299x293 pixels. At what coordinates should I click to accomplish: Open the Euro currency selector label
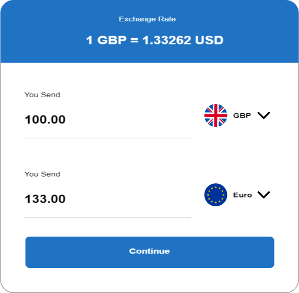pyautogui.click(x=243, y=195)
